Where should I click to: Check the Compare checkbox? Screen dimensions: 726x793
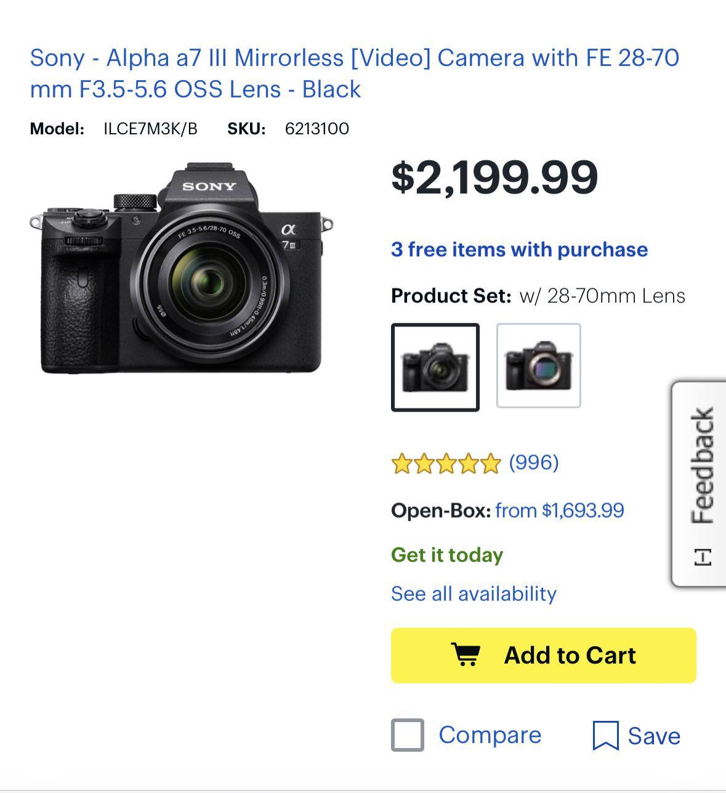tap(407, 735)
